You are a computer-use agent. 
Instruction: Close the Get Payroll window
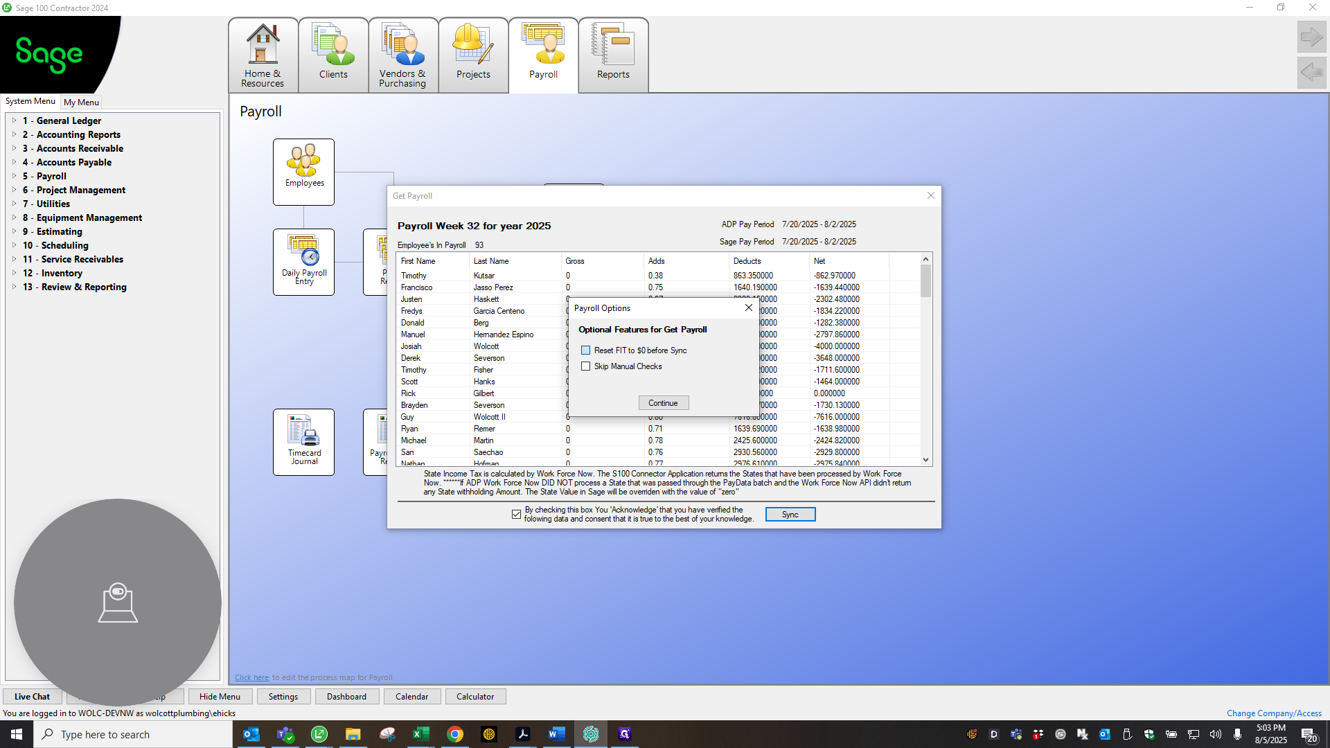931,195
